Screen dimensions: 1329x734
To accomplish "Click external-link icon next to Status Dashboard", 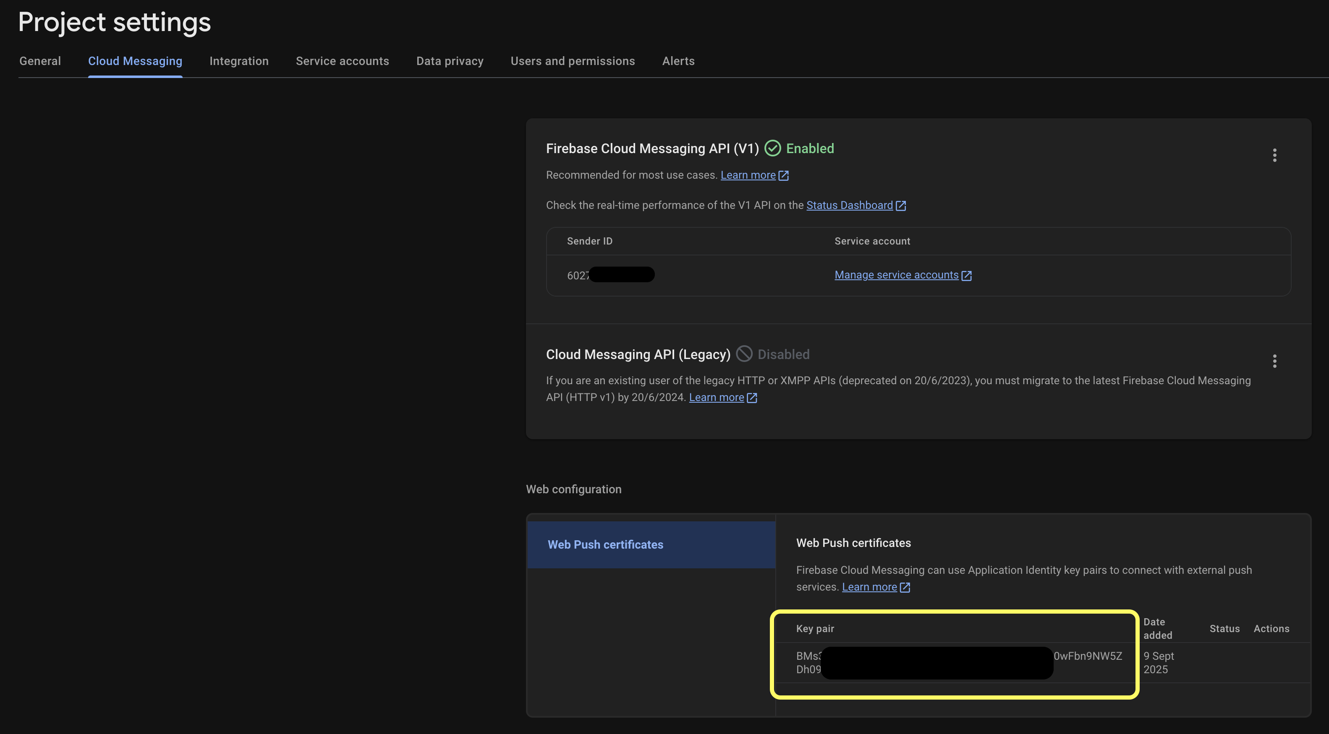I will pos(901,206).
